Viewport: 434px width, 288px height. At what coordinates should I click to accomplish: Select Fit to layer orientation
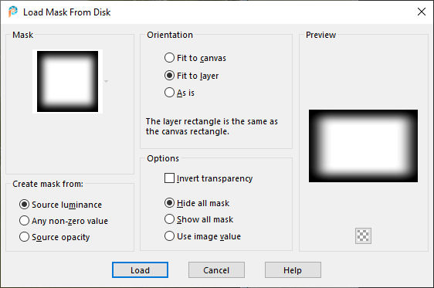[192, 76]
